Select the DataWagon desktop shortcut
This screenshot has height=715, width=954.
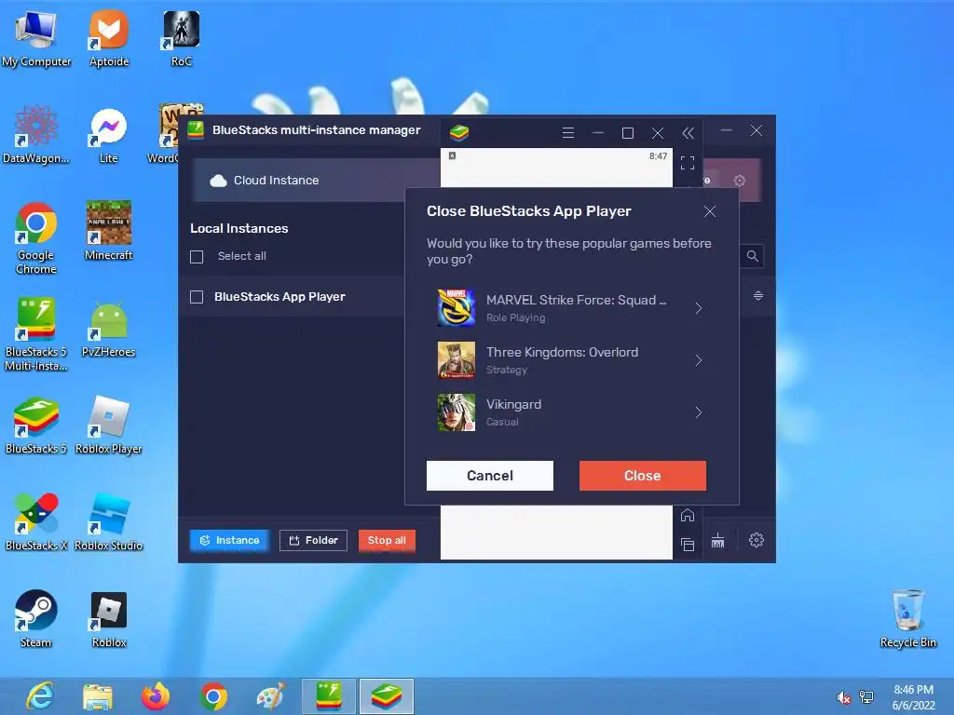click(x=36, y=135)
